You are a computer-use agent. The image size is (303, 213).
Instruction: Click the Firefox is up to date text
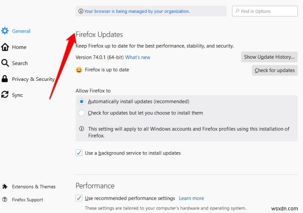click(x=107, y=70)
